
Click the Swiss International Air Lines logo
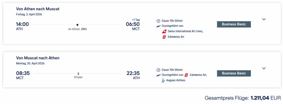coord(164,31)
